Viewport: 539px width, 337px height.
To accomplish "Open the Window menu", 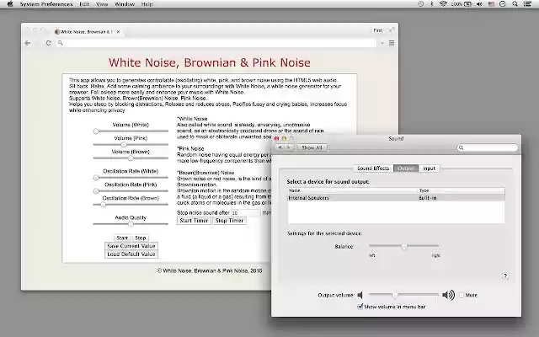I will click(125, 4).
